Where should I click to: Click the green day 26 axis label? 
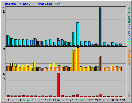(x=104, y=100)
